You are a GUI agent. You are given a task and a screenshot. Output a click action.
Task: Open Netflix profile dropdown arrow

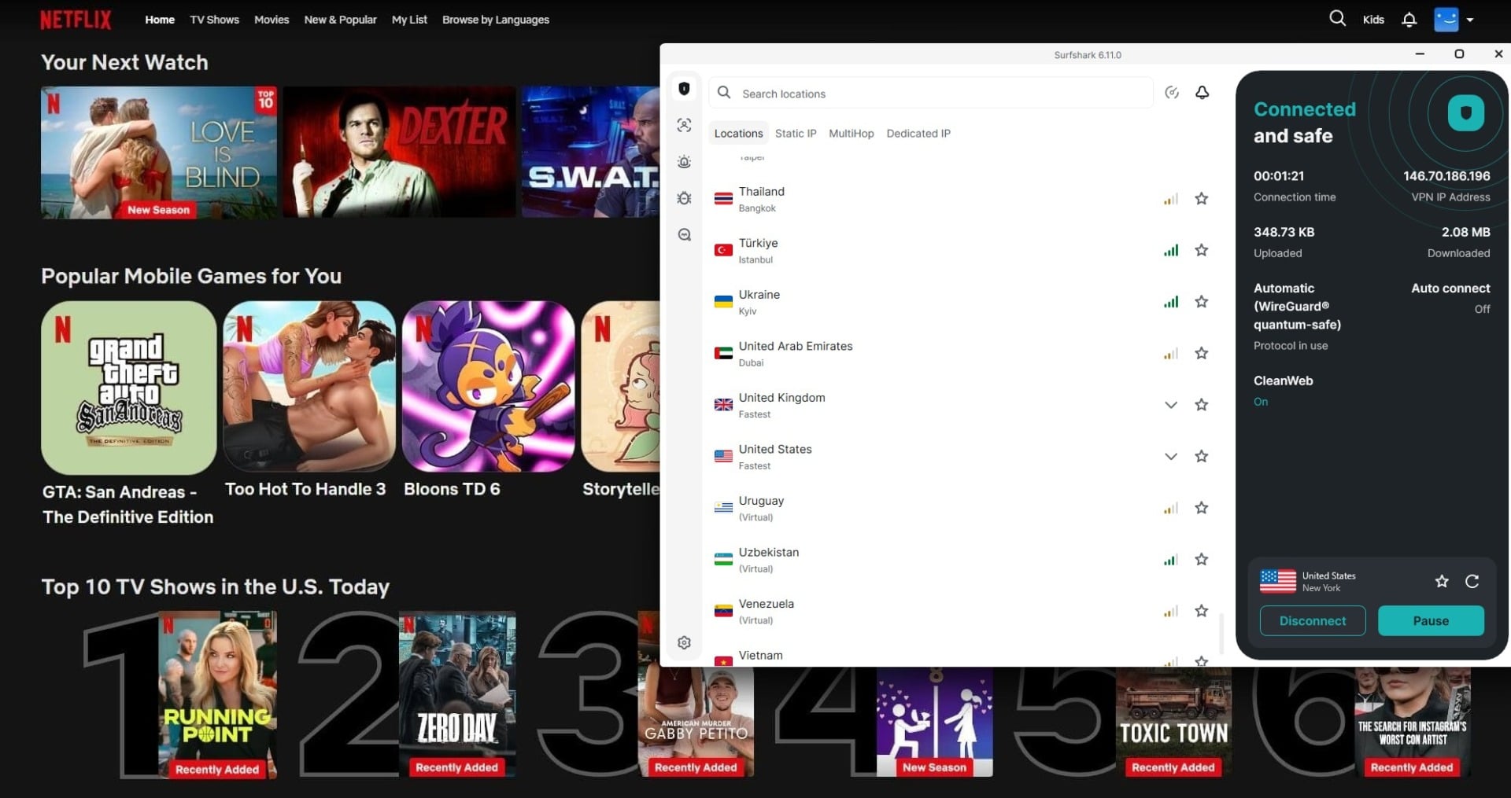(1469, 20)
